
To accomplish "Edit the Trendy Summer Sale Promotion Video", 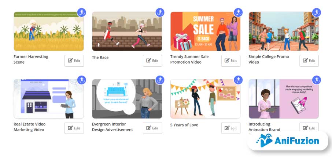I will click(x=231, y=61).
